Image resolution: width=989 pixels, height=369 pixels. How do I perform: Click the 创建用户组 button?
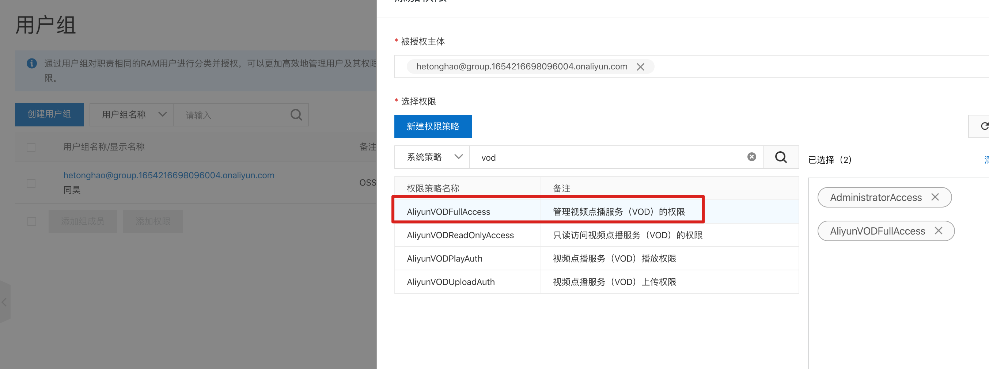(x=49, y=114)
